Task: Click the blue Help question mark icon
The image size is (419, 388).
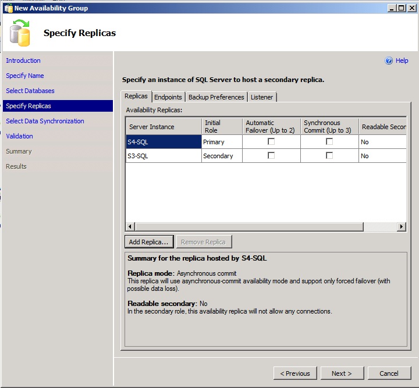Action: [x=389, y=60]
